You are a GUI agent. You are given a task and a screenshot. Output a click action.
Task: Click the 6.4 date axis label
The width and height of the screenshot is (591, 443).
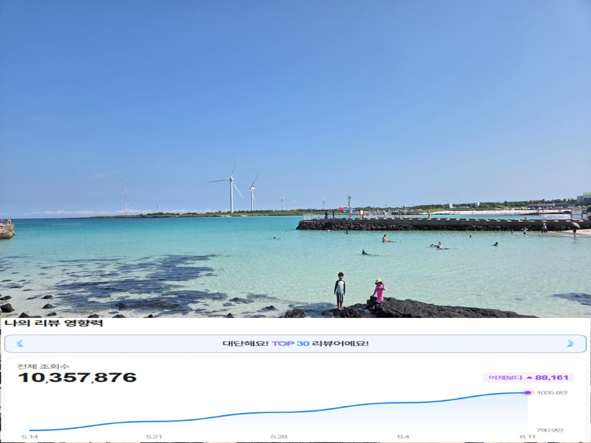pos(403,437)
